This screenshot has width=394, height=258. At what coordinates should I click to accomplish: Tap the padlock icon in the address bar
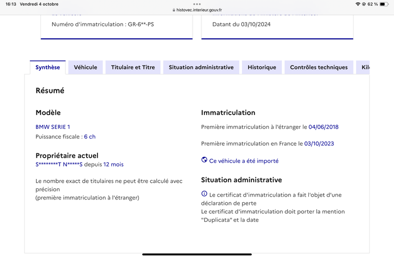click(174, 10)
